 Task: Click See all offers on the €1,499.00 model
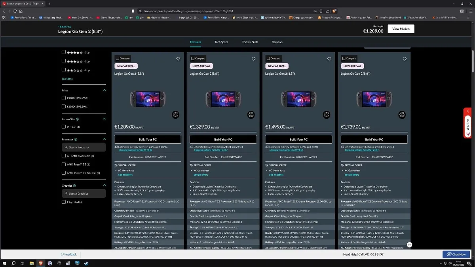pos(276,174)
